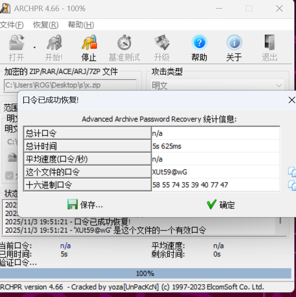Click the elapsed time 5s value
This screenshot has width=296, height=297.
pyautogui.click(x=64, y=254)
